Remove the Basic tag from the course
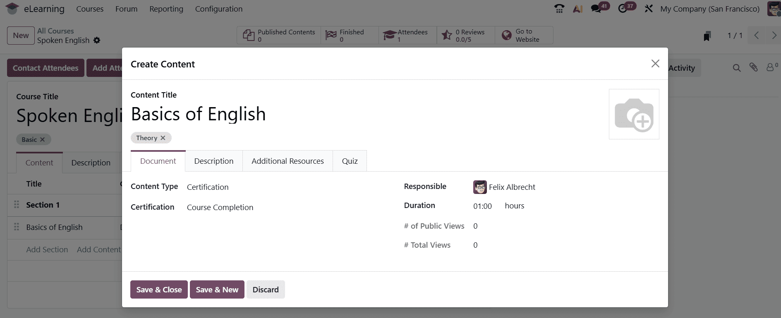The width and height of the screenshot is (781, 318). coord(42,140)
